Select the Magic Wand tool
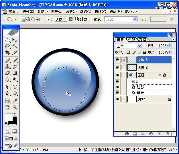The width and height of the screenshot is (179, 154). point(15,46)
